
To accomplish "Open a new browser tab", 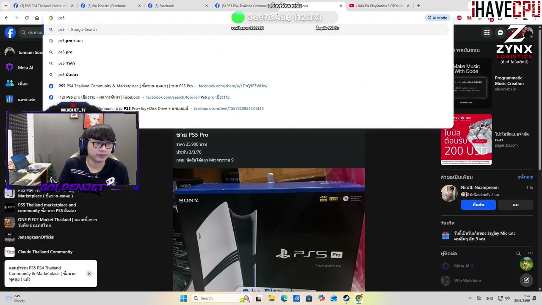I will [418, 6].
